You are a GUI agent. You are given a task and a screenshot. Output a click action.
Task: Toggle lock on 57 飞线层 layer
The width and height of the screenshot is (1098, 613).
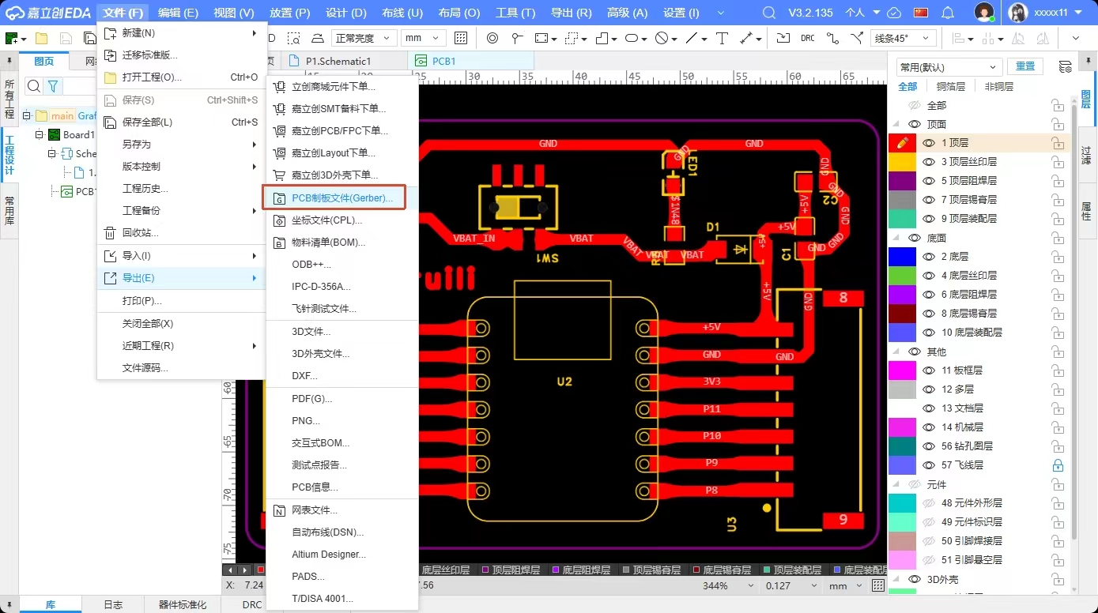point(1057,465)
